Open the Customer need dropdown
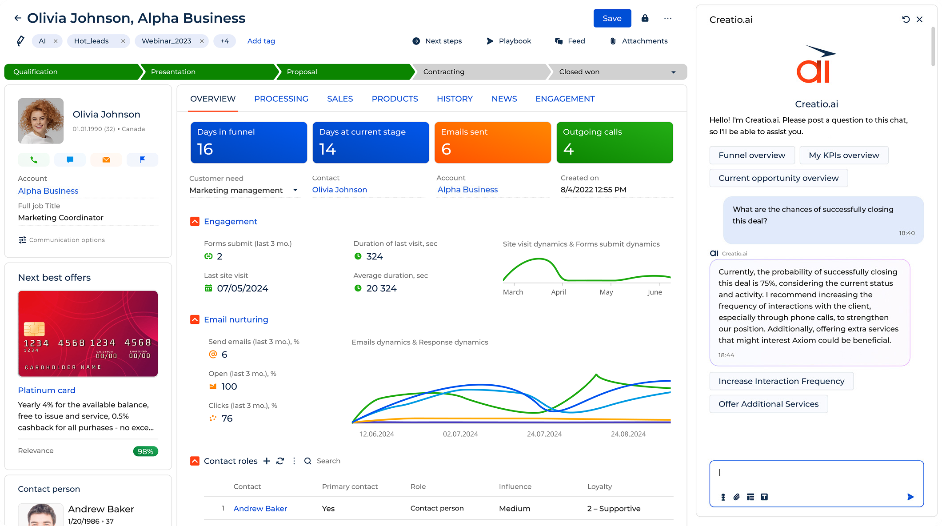 click(295, 190)
